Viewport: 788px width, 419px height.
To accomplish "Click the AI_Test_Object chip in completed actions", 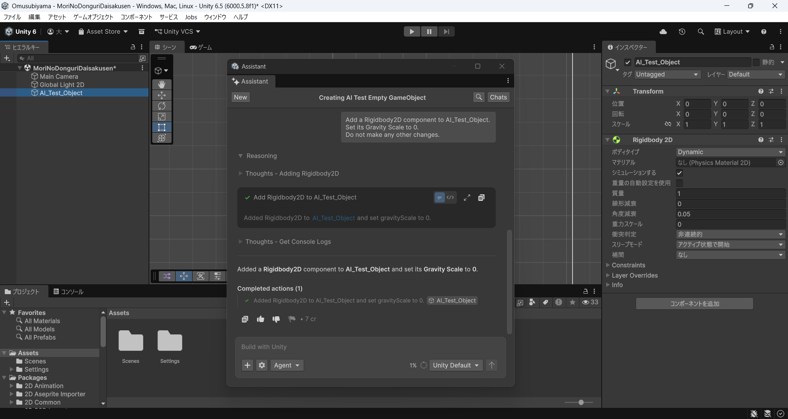I will (452, 301).
